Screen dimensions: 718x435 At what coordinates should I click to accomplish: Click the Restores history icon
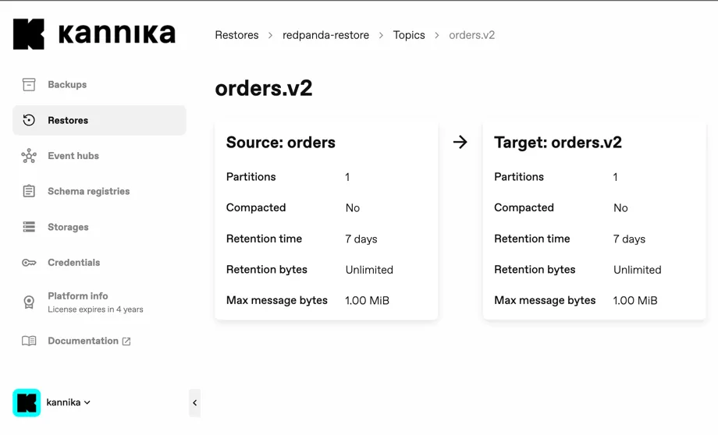tap(29, 120)
